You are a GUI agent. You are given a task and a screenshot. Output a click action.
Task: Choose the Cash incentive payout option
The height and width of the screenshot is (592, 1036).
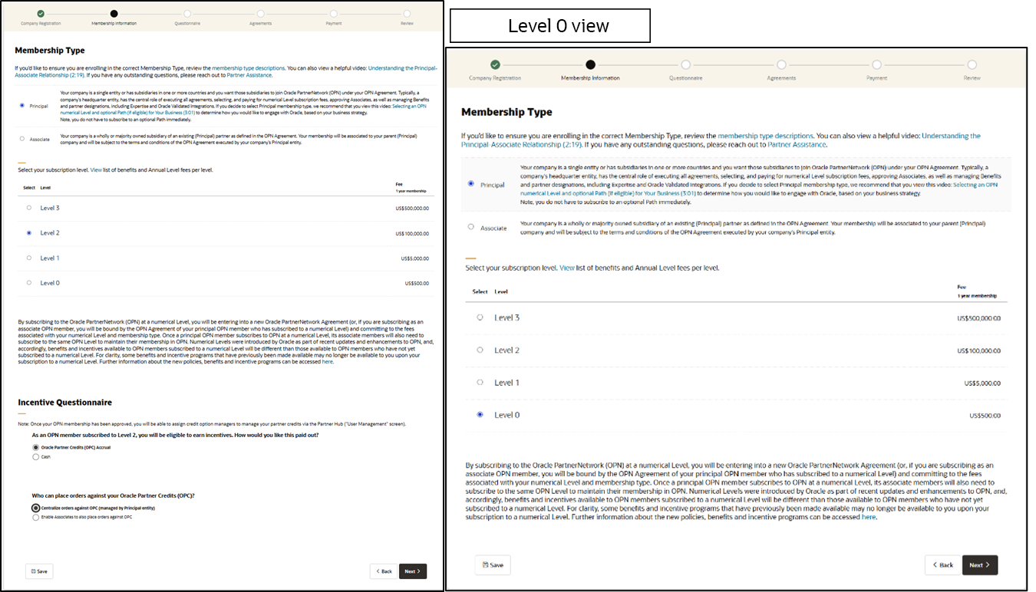click(36, 456)
